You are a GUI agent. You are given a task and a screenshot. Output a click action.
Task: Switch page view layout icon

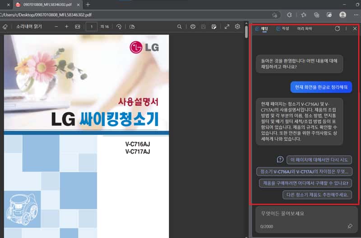tap(132, 27)
